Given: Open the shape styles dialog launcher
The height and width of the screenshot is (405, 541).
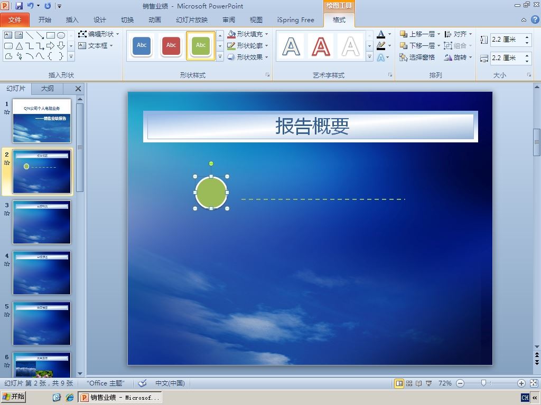Looking at the screenshot, I should [267, 75].
